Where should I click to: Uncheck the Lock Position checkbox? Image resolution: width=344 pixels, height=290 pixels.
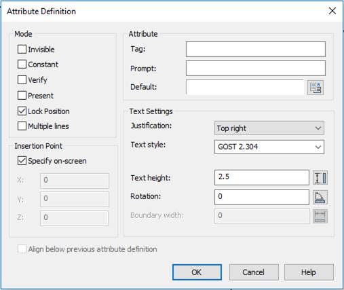click(22, 111)
